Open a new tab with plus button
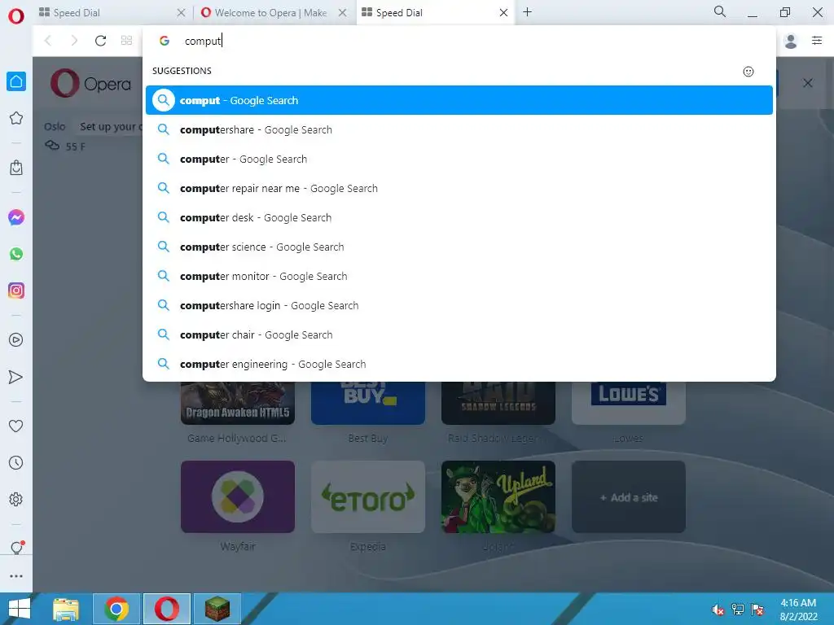834x625 pixels. [x=527, y=12]
